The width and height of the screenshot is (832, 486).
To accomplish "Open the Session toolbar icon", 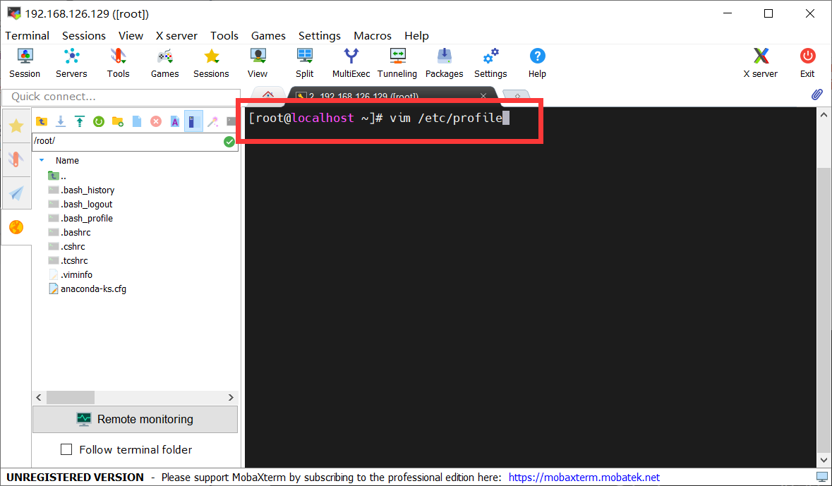I will click(x=25, y=63).
